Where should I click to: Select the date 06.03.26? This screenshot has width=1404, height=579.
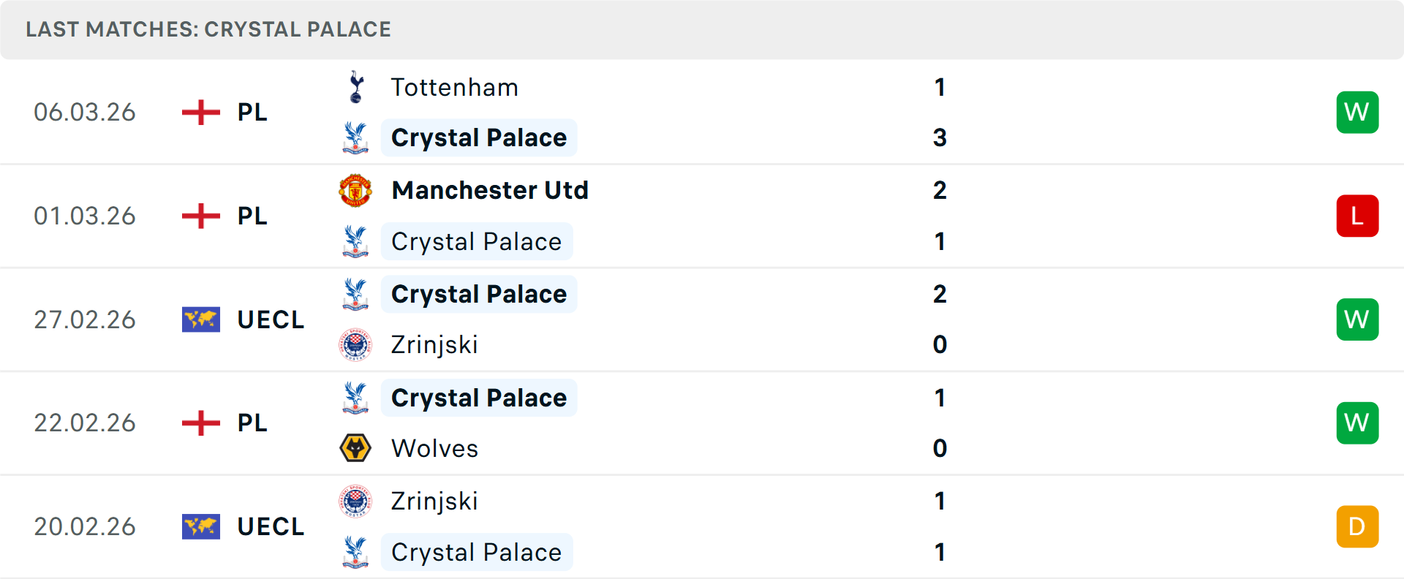(85, 112)
